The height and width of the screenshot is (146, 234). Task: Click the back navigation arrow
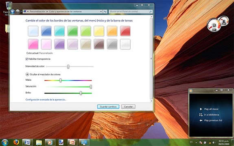(x=13, y=11)
